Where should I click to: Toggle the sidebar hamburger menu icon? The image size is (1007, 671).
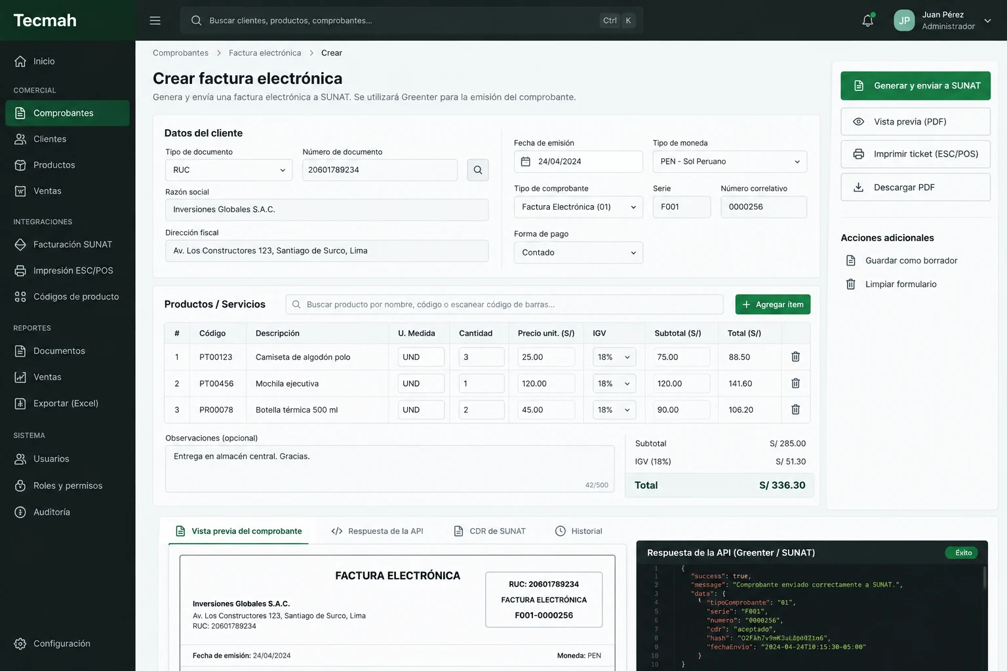(x=155, y=20)
